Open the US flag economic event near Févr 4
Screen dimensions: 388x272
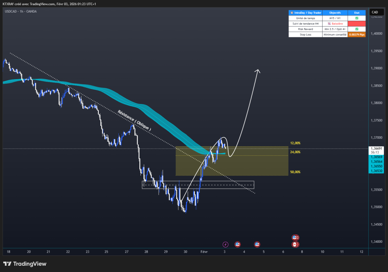[237, 244]
